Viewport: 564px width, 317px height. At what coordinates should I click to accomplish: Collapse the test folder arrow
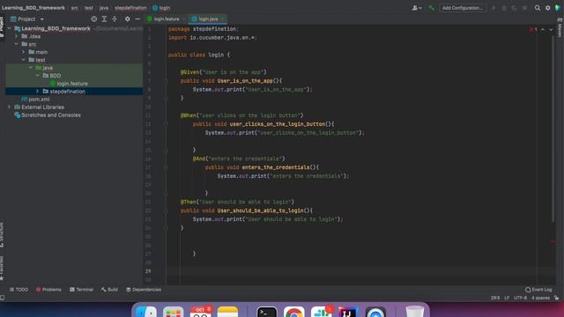(x=24, y=60)
